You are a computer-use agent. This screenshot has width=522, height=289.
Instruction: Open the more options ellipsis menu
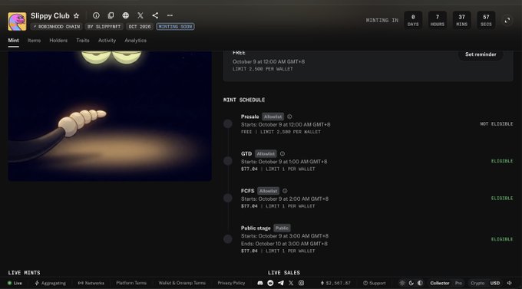click(x=170, y=15)
